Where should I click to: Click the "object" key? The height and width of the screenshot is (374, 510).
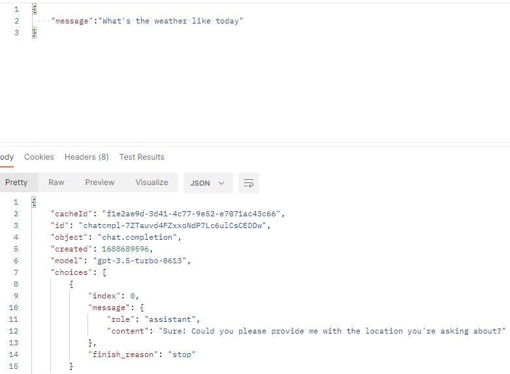(69, 237)
